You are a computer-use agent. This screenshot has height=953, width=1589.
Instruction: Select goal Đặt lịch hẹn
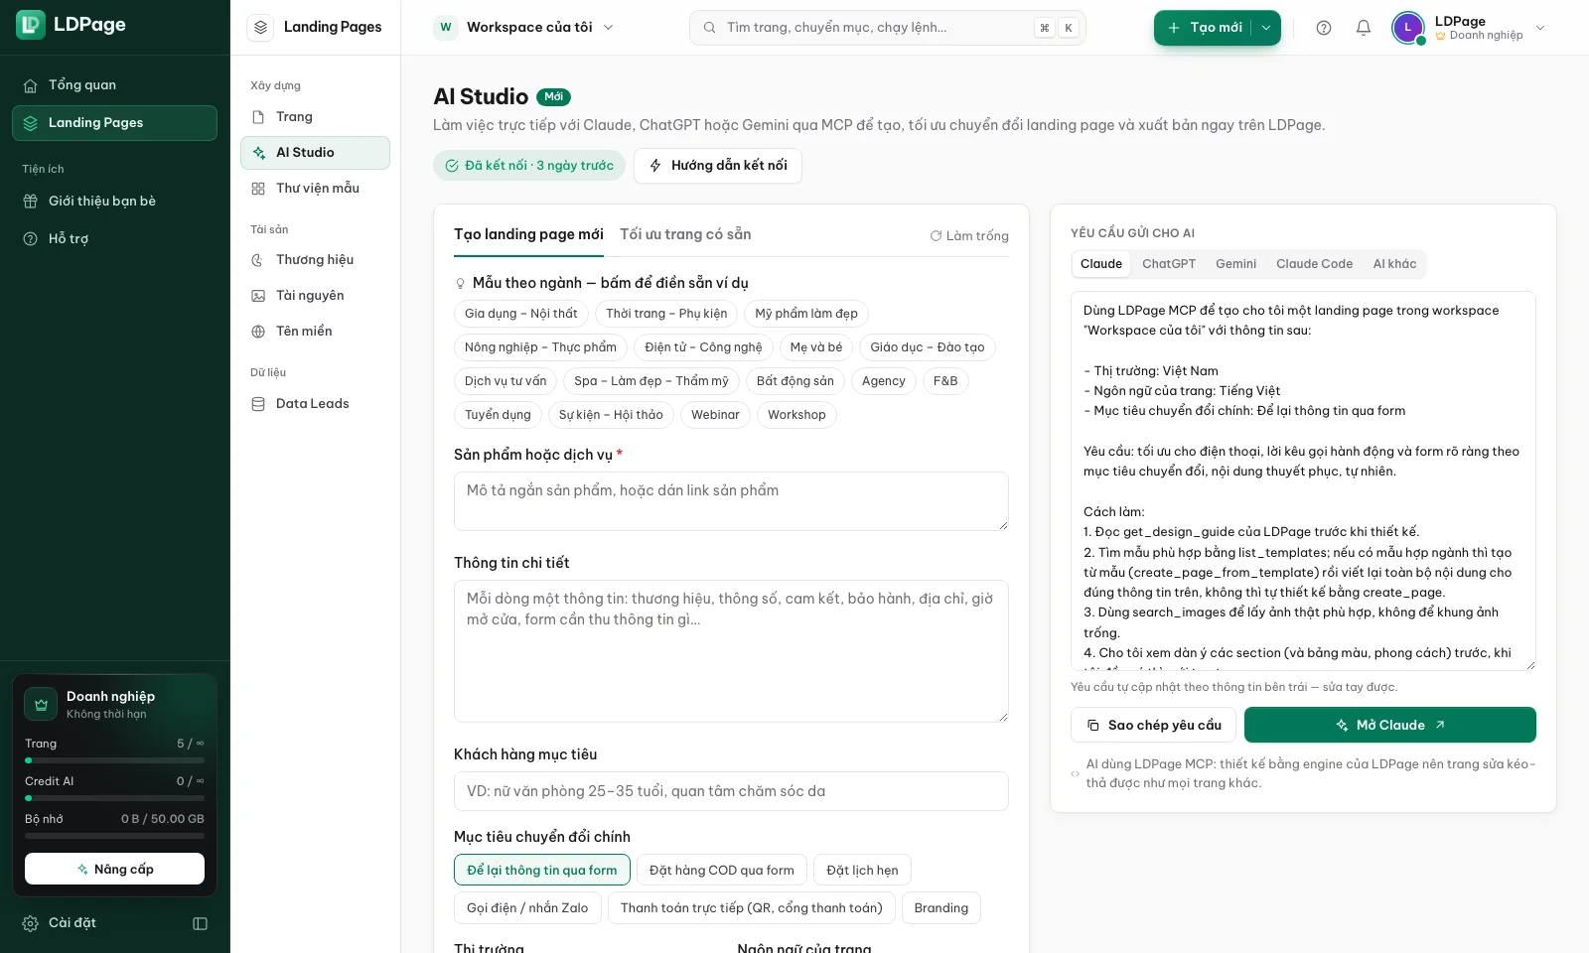[862, 871]
